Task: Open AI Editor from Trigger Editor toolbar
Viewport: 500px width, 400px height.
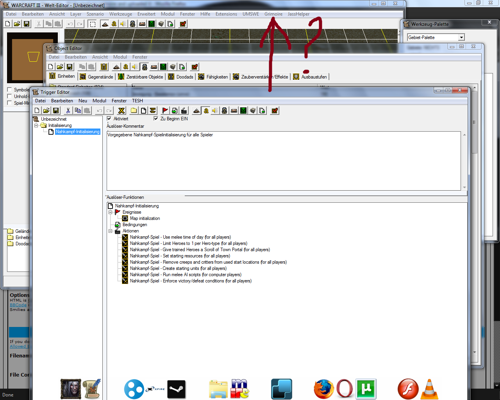Action: tap(243, 111)
